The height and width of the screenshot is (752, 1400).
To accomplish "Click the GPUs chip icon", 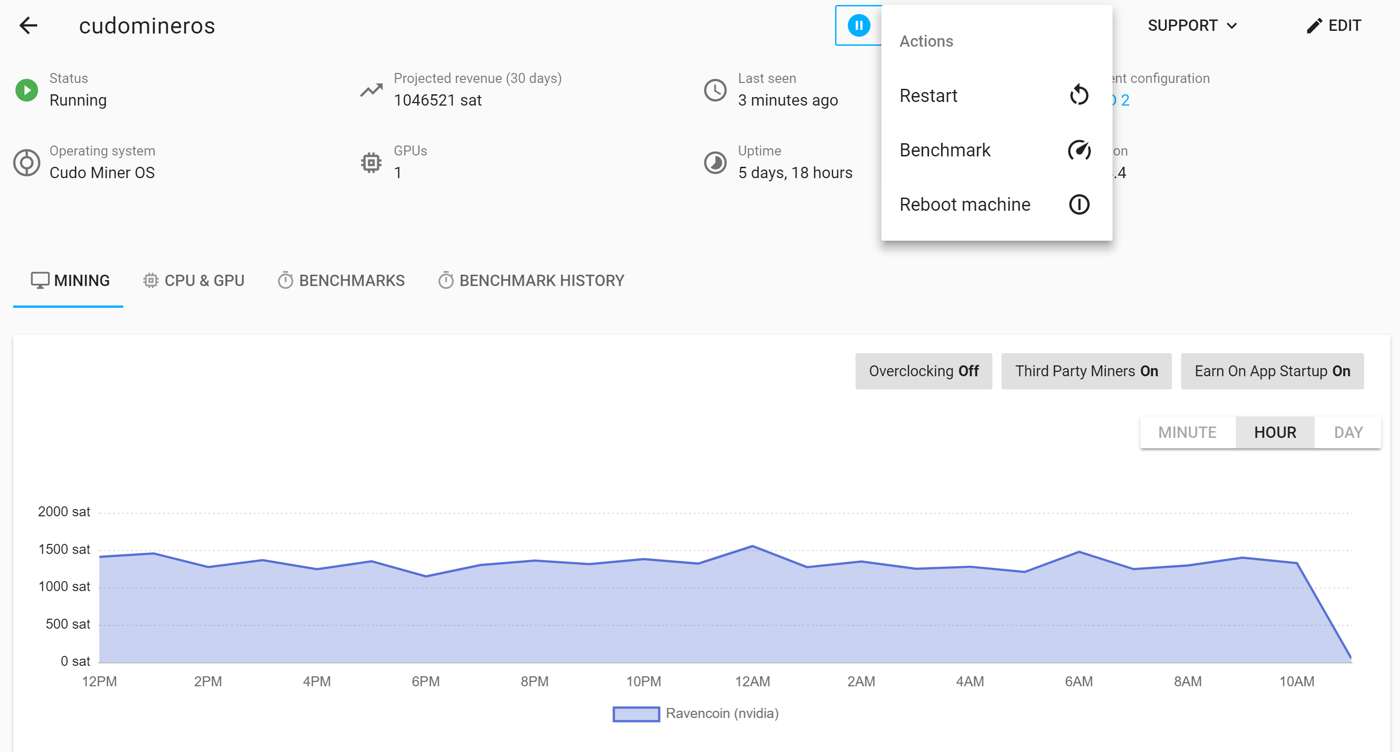I will [371, 162].
